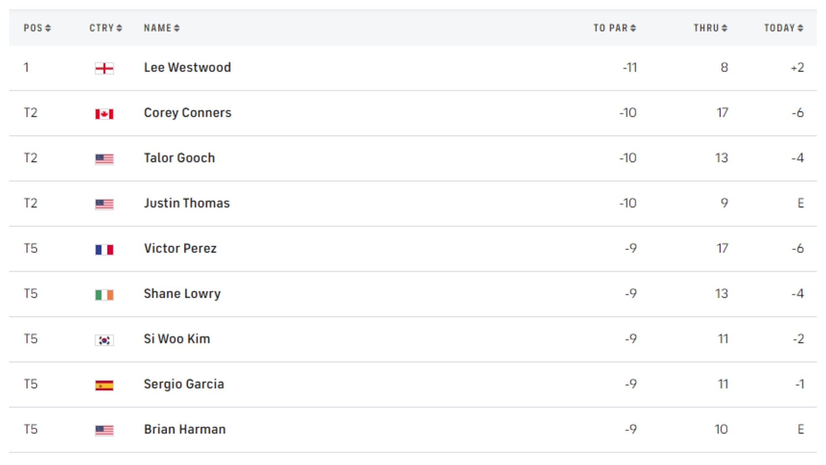The height and width of the screenshot is (465, 826).
Task: Sort leaderboard by NAME column
Action: pyautogui.click(x=161, y=28)
